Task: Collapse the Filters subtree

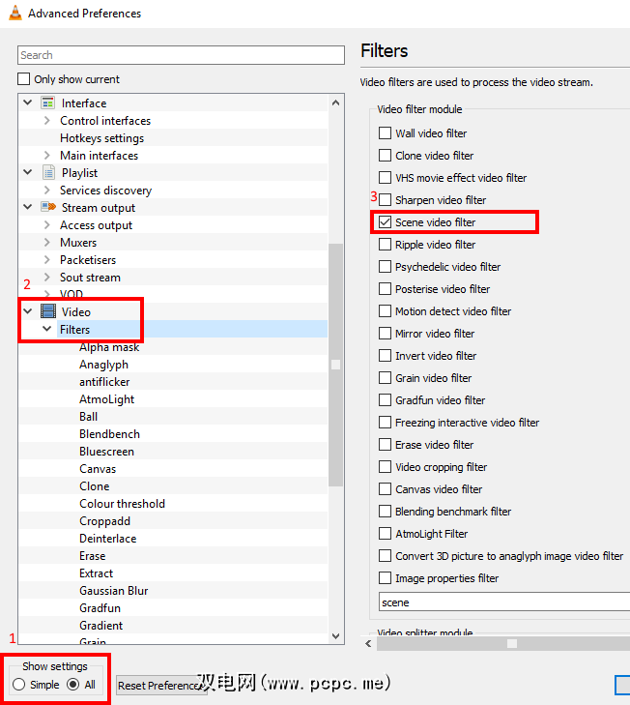Action: pos(46,329)
